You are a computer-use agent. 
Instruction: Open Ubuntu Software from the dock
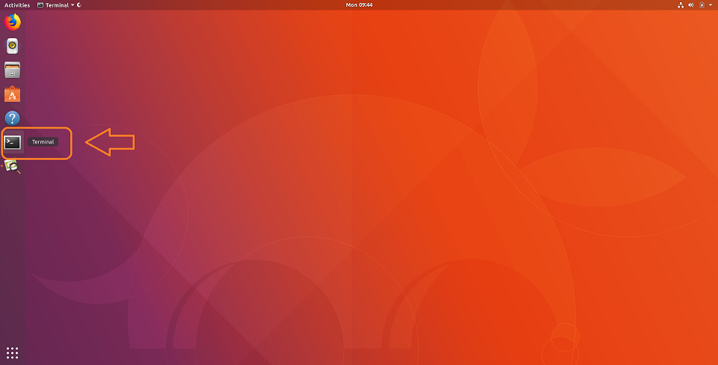12,94
